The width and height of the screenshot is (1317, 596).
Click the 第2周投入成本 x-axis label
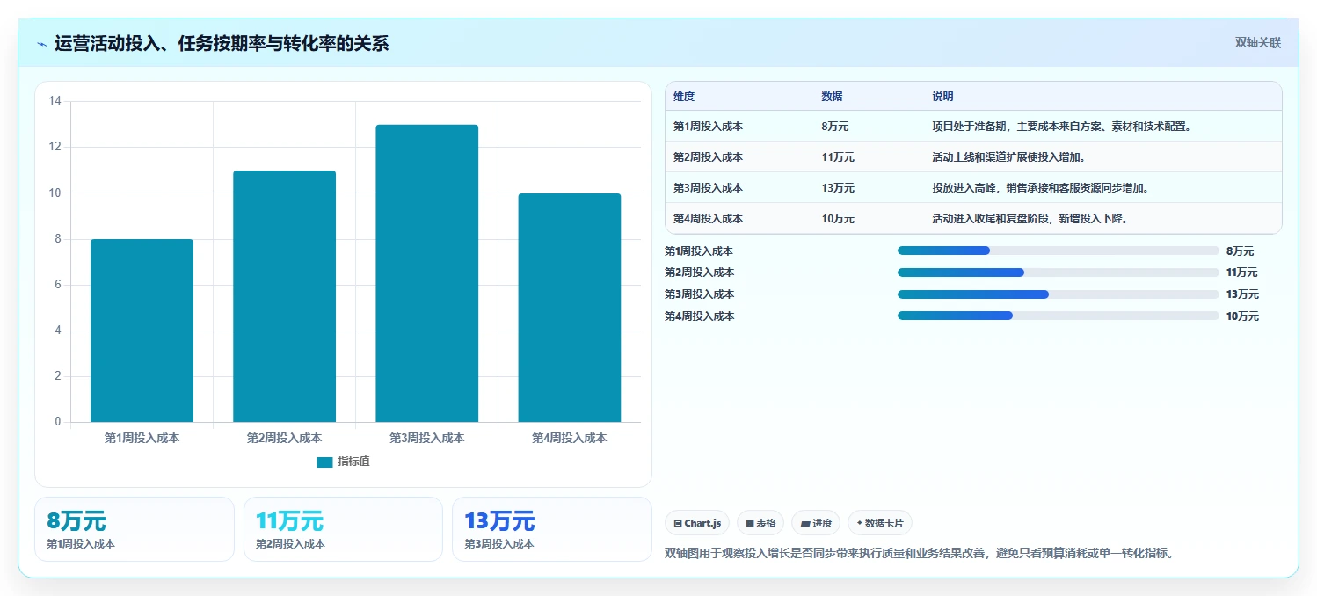click(284, 438)
